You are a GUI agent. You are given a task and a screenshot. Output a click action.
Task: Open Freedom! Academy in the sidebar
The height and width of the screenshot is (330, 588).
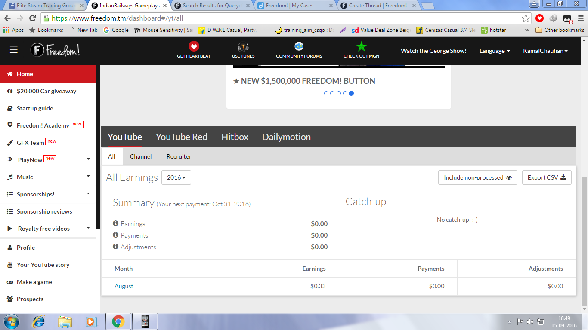point(43,125)
